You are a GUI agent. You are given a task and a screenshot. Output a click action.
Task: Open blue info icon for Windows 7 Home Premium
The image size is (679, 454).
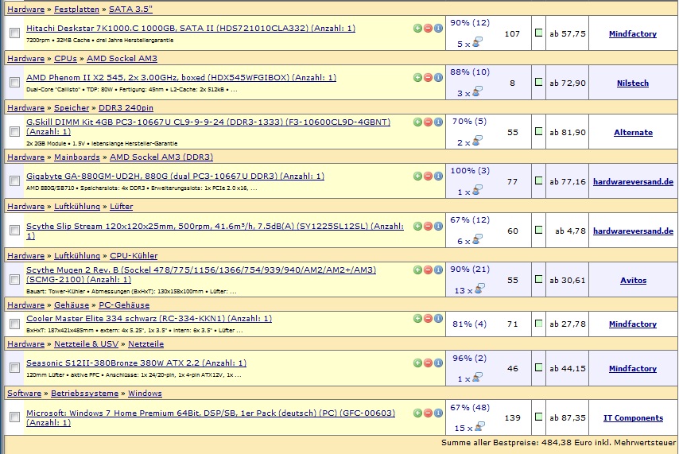[x=438, y=413]
